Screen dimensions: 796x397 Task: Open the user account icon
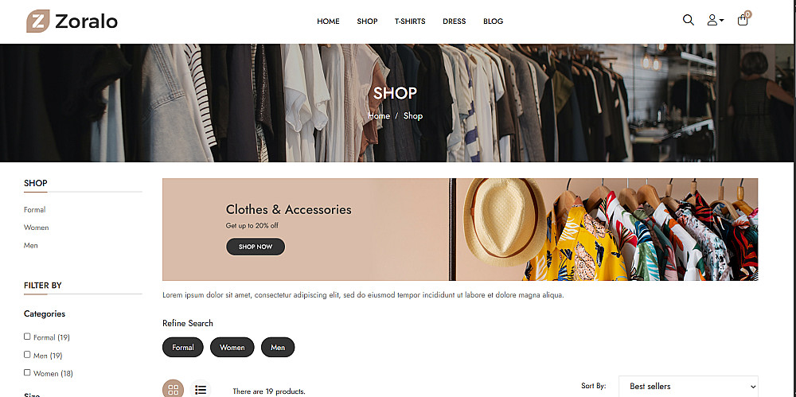712,21
